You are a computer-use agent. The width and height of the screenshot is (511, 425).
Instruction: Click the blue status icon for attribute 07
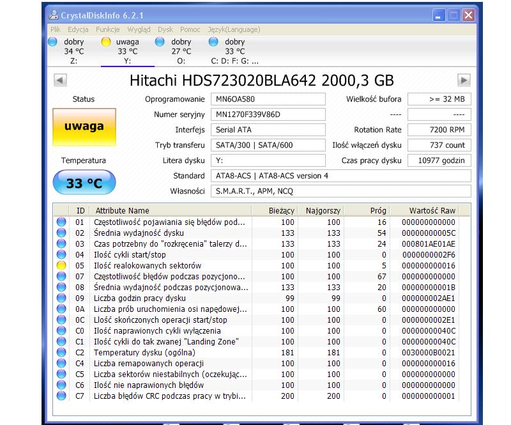(x=61, y=276)
